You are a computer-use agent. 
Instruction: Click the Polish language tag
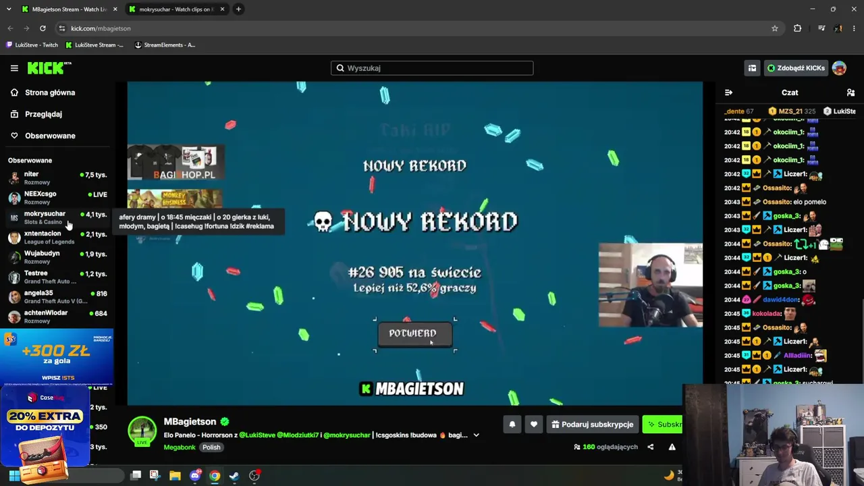click(x=211, y=448)
